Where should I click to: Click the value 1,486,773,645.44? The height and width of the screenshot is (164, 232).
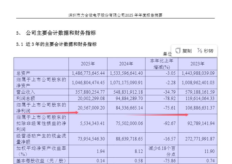tap(88, 73)
